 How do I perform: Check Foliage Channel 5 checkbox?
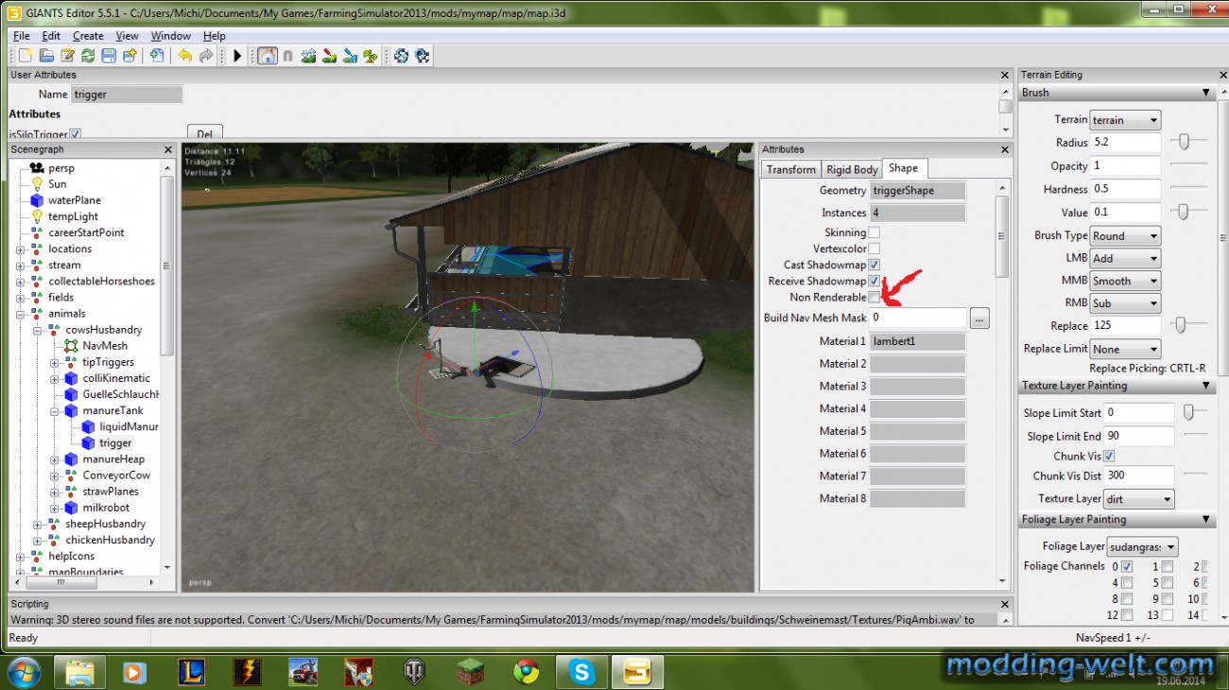point(1168,583)
